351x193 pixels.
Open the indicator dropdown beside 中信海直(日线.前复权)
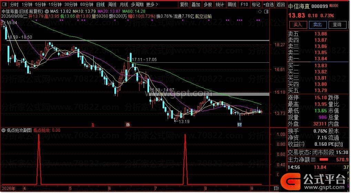click(x=47, y=11)
